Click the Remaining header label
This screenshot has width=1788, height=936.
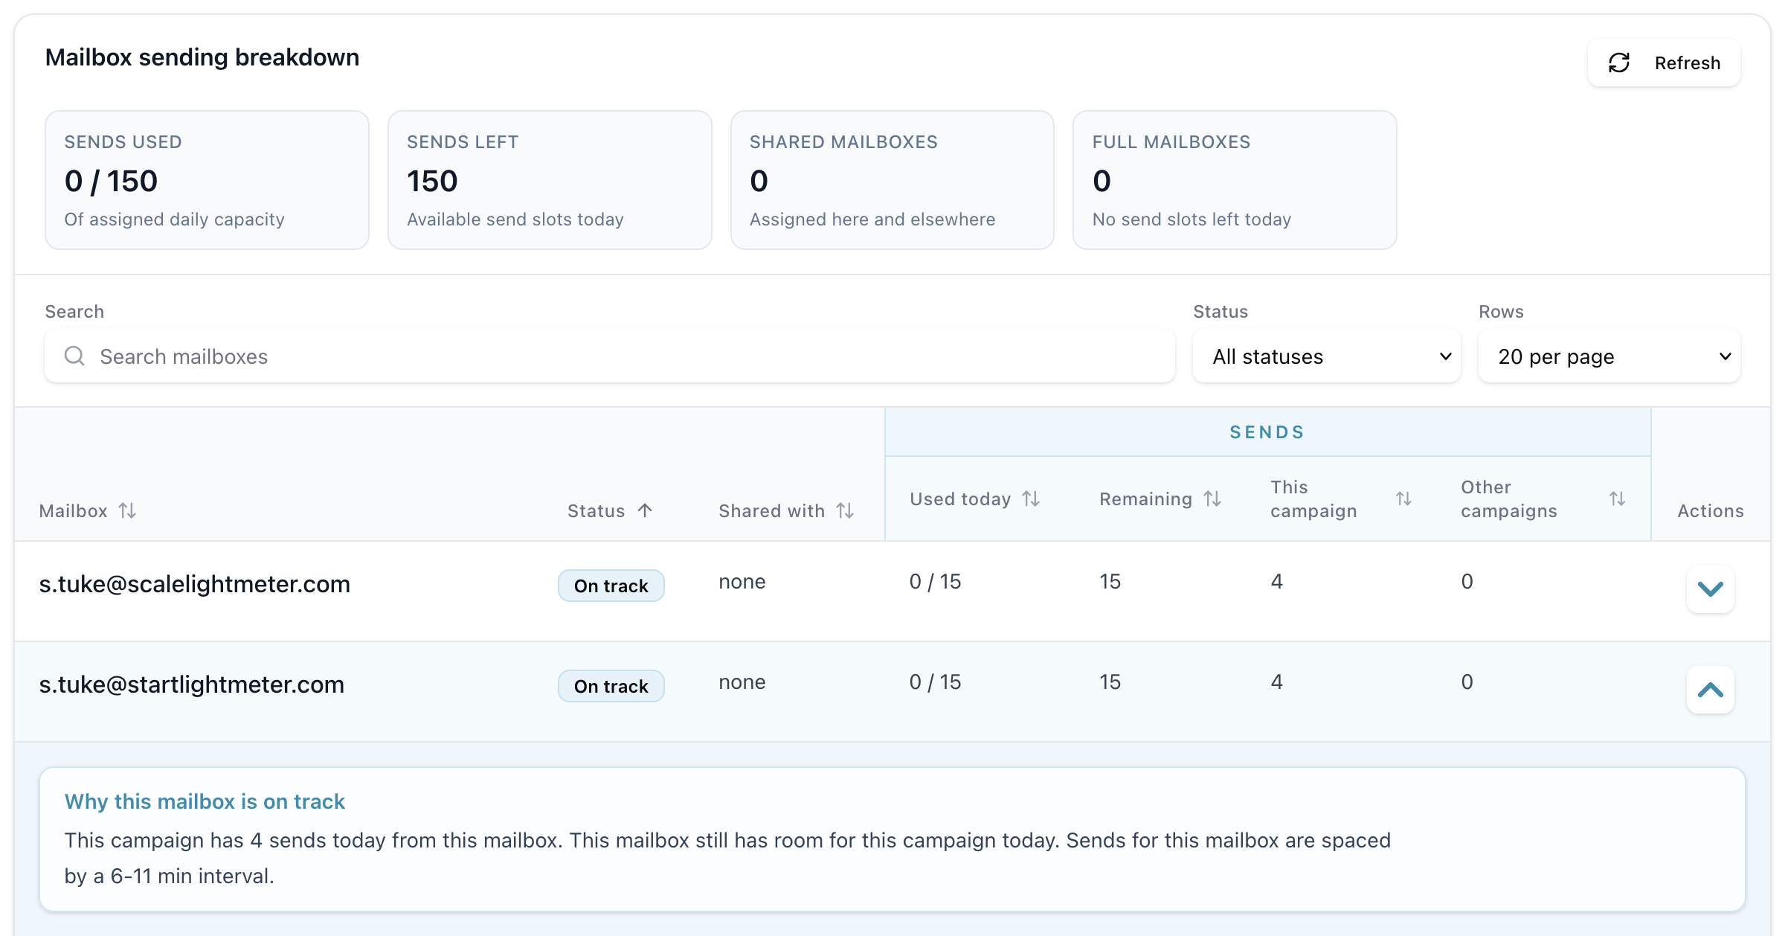click(x=1145, y=499)
